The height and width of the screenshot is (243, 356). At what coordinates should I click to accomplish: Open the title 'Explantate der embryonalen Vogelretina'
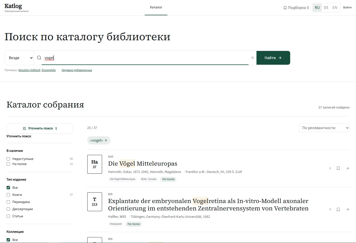[x=208, y=205]
